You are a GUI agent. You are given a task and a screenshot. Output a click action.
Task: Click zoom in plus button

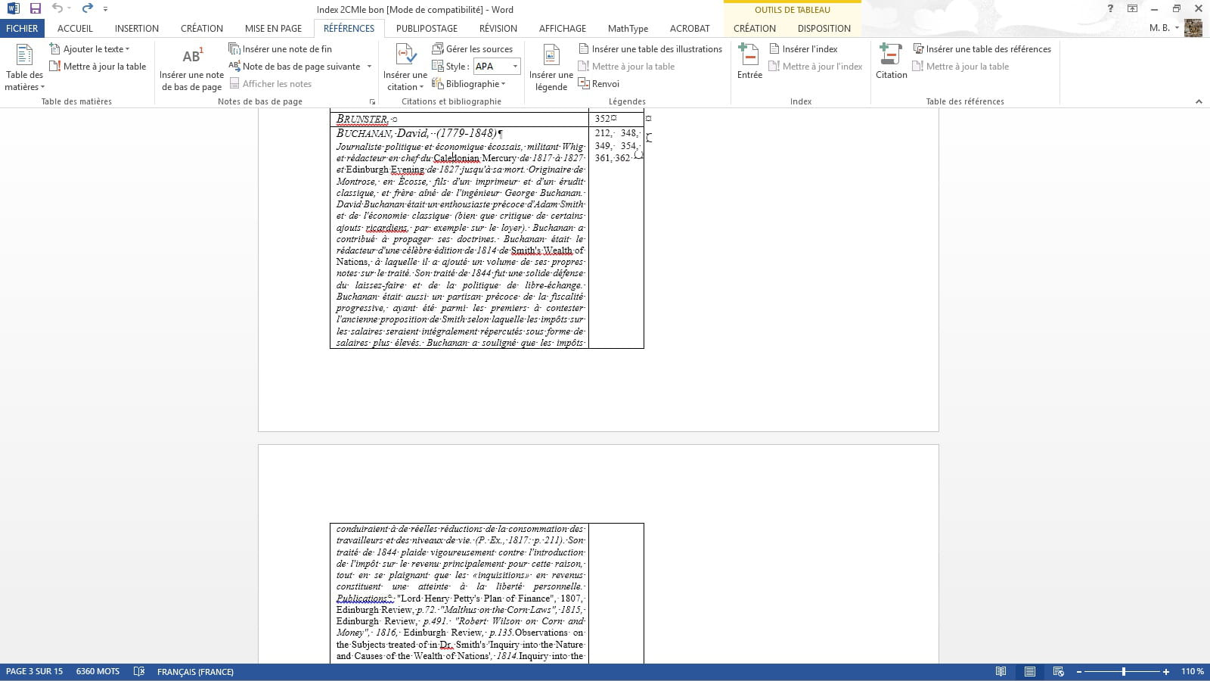point(1166,671)
